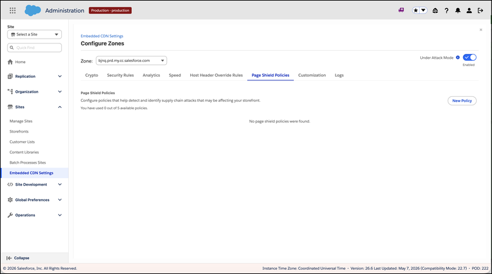The width and height of the screenshot is (492, 274).
Task: Click the log out icon
Action: coord(480,10)
